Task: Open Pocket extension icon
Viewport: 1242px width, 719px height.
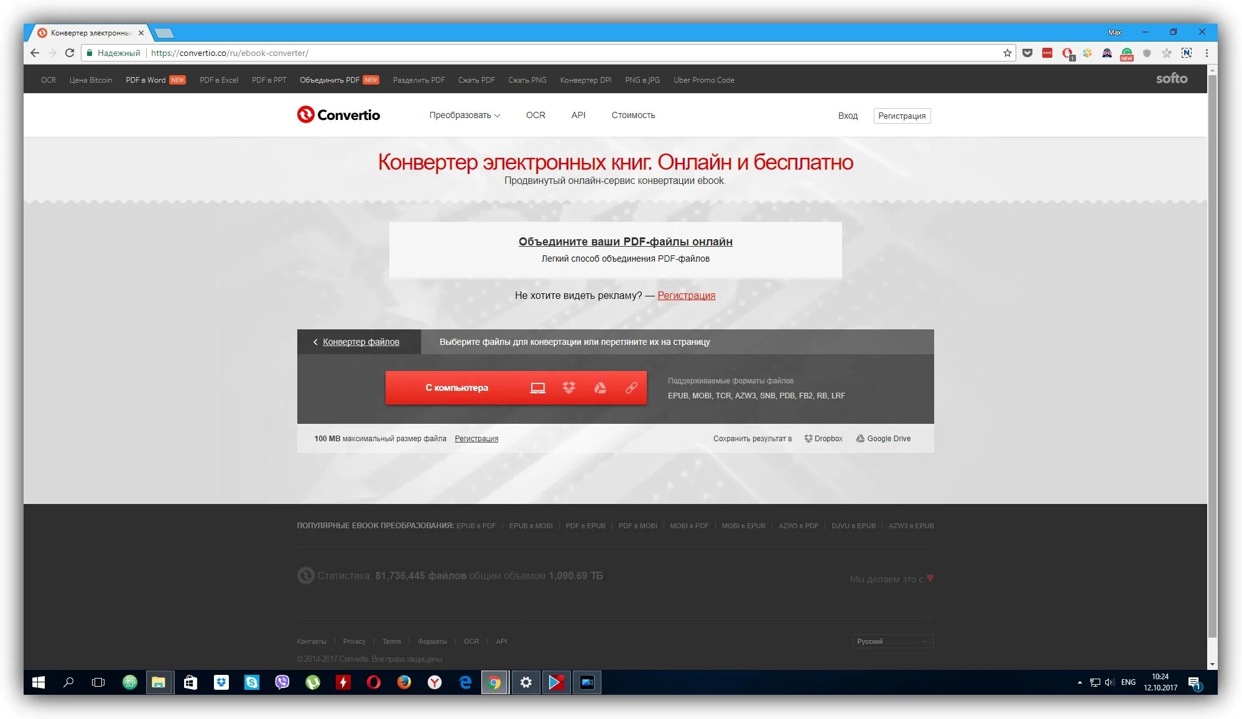Action: (1027, 53)
